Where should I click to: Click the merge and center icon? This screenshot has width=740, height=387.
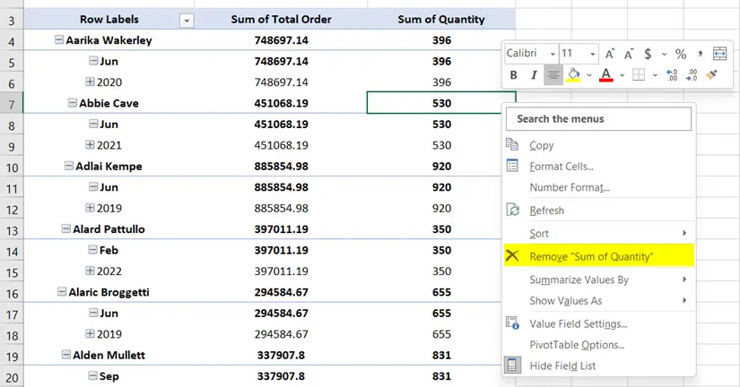coord(719,54)
